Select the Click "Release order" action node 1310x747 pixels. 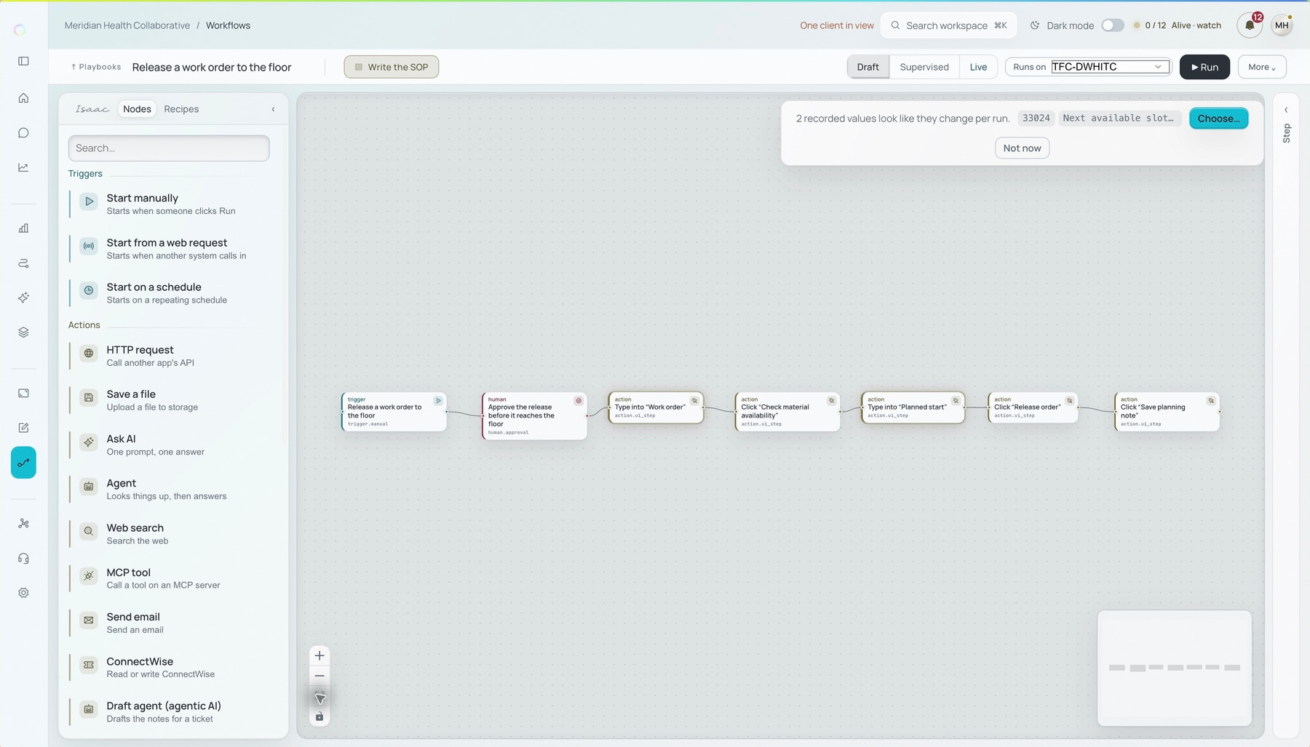pos(1033,408)
